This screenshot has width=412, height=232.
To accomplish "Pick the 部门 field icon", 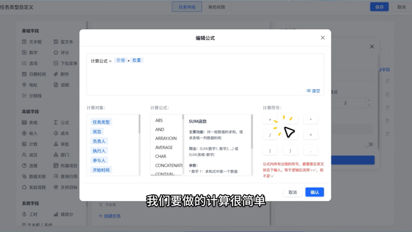I will [56, 155].
